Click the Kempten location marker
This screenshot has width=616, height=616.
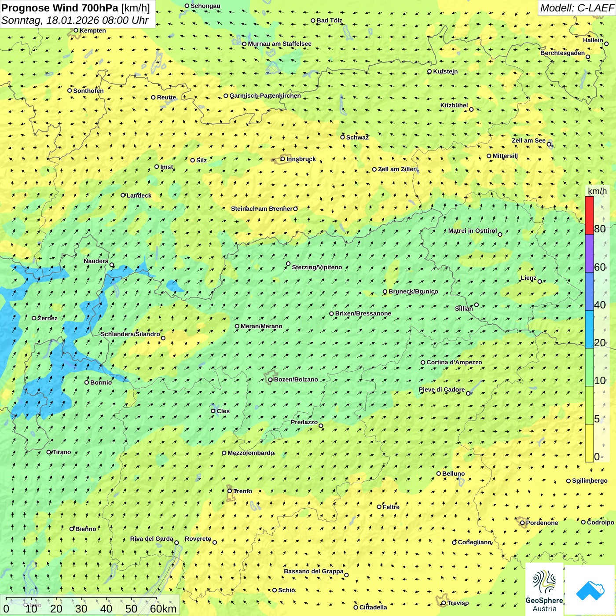pyautogui.click(x=76, y=30)
